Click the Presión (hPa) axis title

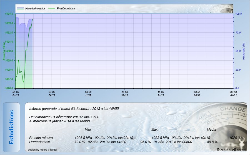4,51
